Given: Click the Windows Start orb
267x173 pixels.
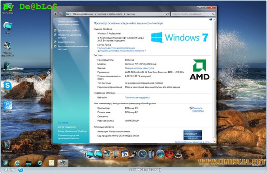Looking at the screenshot, I should tap(5, 162).
